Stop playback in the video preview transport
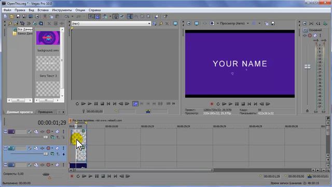332x187 pixels. pos(243,104)
